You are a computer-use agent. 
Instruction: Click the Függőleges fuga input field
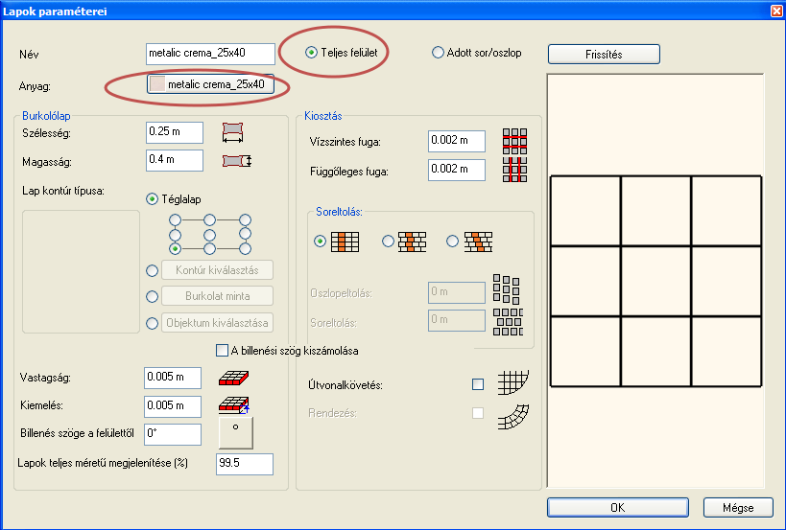coord(457,170)
